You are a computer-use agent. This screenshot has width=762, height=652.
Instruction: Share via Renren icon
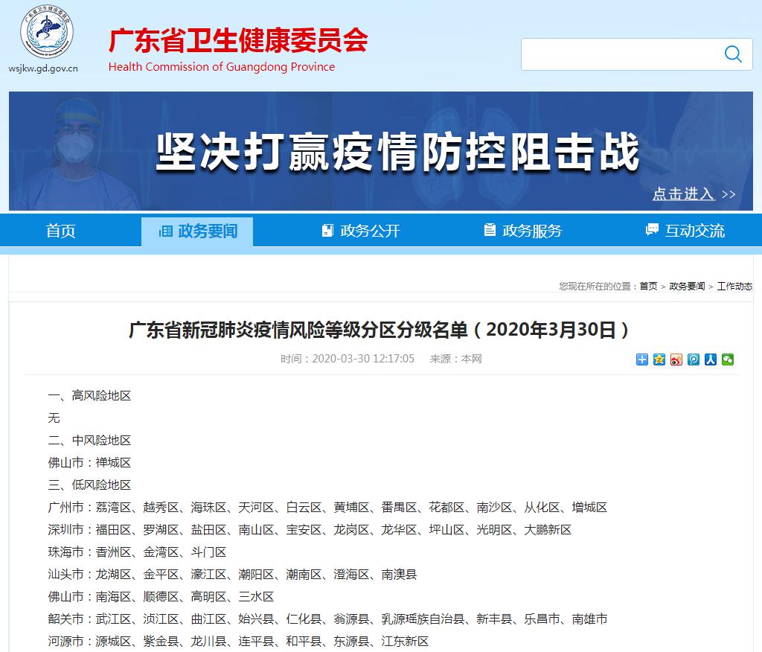point(711,359)
